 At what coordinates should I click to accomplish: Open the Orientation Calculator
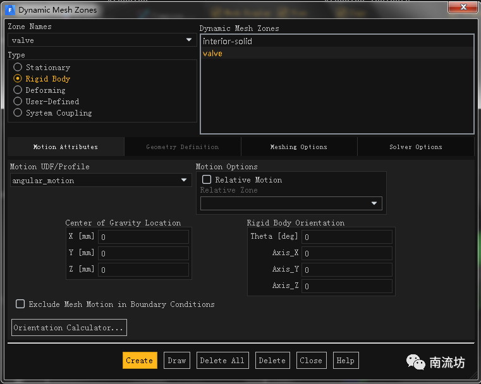tap(69, 328)
